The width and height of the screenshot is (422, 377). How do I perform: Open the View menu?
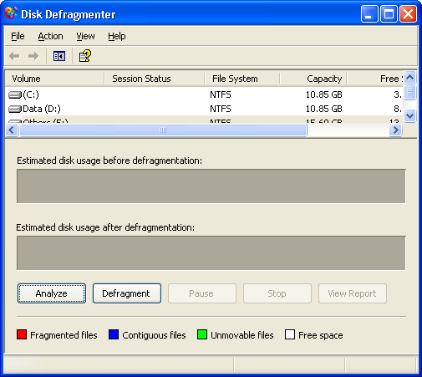(x=85, y=36)
